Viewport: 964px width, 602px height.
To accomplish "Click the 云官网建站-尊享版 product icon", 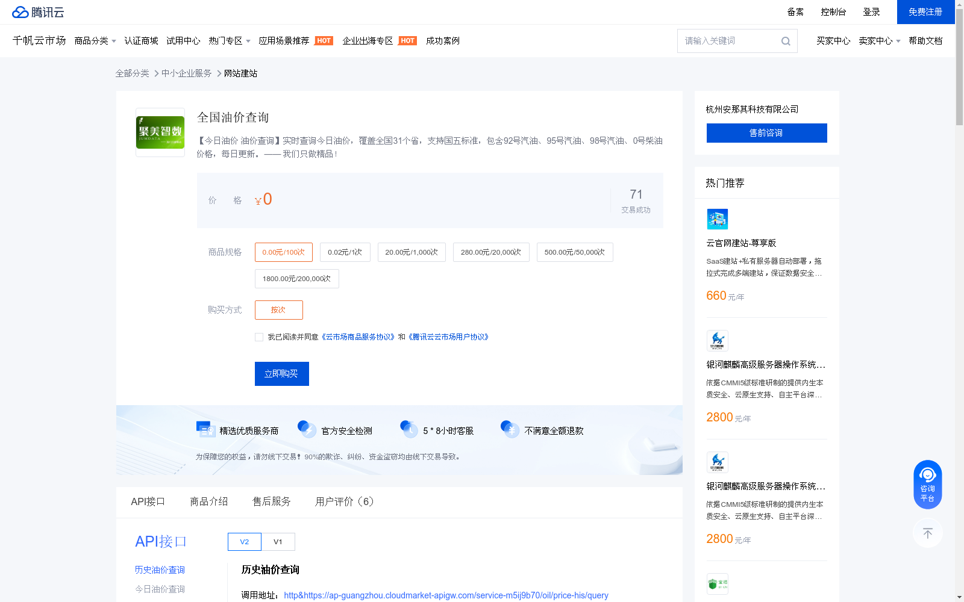I will (718, 219).
